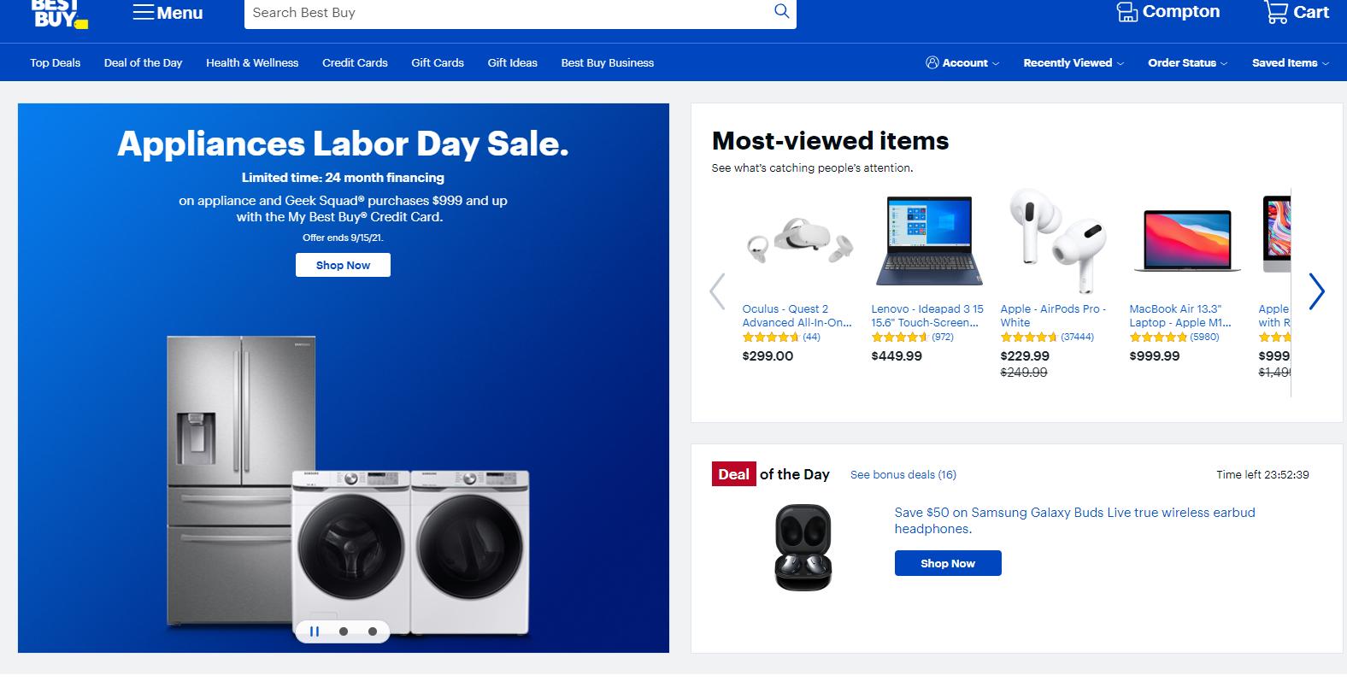Expand the Saved Items dropdown
The width and height of the screenshot is (1347, 687).
pos(1290,63)
